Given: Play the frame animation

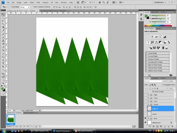Looking at the screenshot, I should click(x=24, y=126).
